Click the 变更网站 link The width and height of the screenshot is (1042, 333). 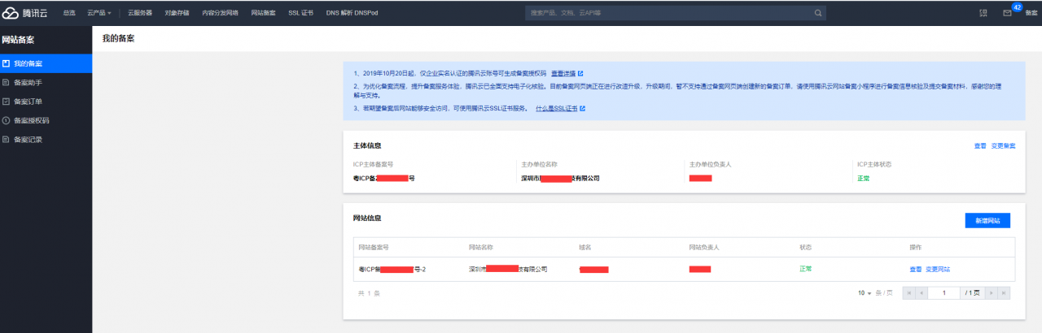[938, 269]
